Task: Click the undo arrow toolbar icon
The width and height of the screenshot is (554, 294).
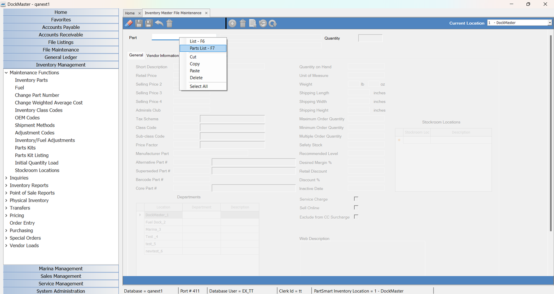Action: coord(159,23)
